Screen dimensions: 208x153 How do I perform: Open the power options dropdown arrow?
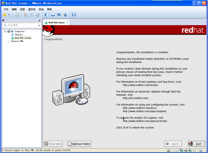pos(9,15)
